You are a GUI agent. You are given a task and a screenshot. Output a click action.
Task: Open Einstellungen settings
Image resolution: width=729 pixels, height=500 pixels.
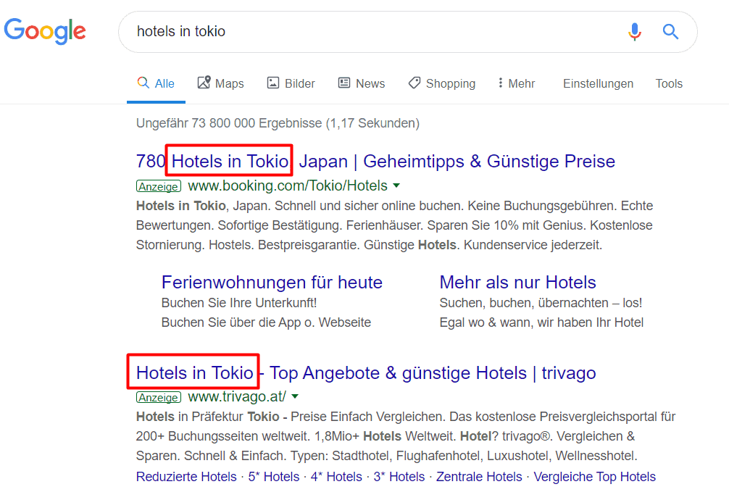point(598,84)
